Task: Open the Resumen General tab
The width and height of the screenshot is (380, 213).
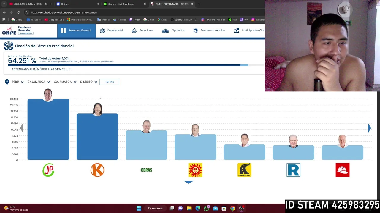Action: [76, 30]
